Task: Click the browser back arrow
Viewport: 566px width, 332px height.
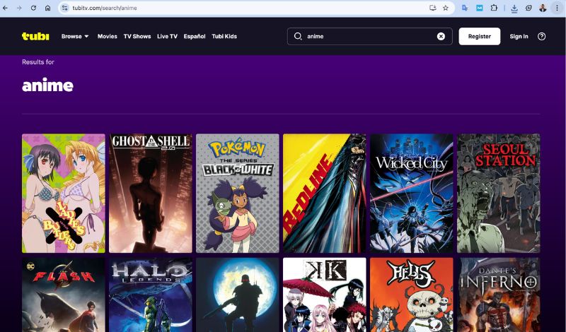Action: 5,8
